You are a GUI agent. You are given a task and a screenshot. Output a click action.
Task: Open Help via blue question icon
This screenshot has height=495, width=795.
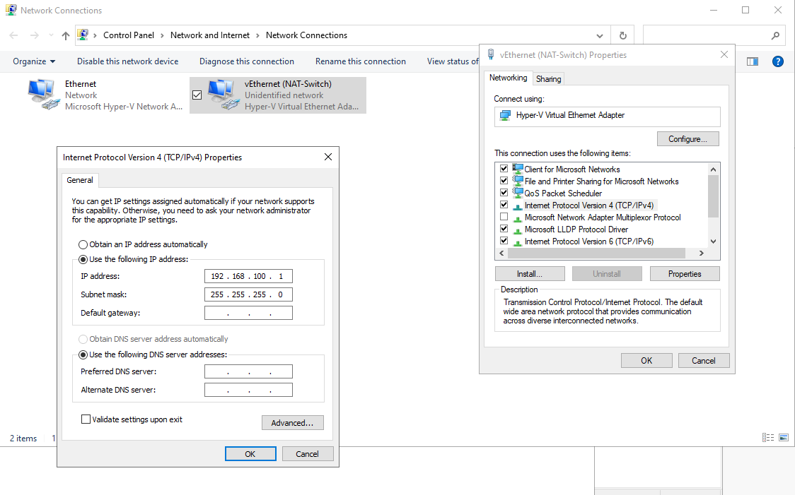coord(778,61)
